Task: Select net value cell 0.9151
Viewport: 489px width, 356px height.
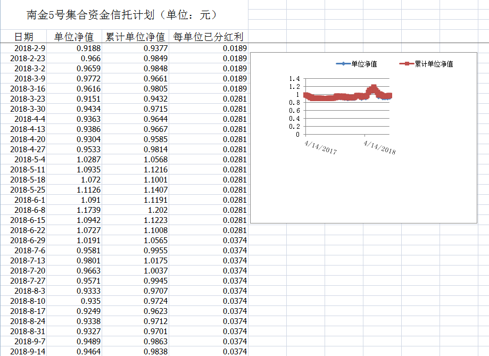Action: tap(74, 99)
